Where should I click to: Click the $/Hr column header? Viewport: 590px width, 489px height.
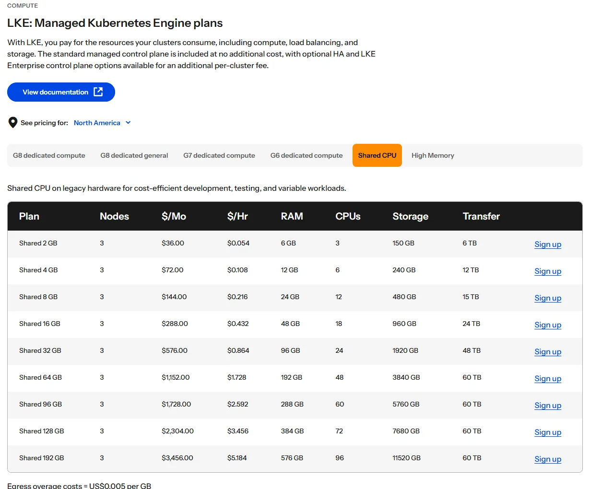(237, 216)
